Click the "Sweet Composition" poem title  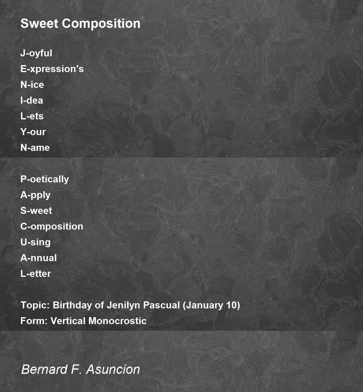click(x=80, y=24)
